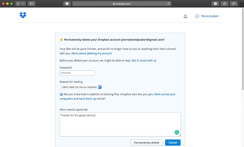Click the Safari share icon
Viewport: 244px width, 147px height.
tap(225, 4)
